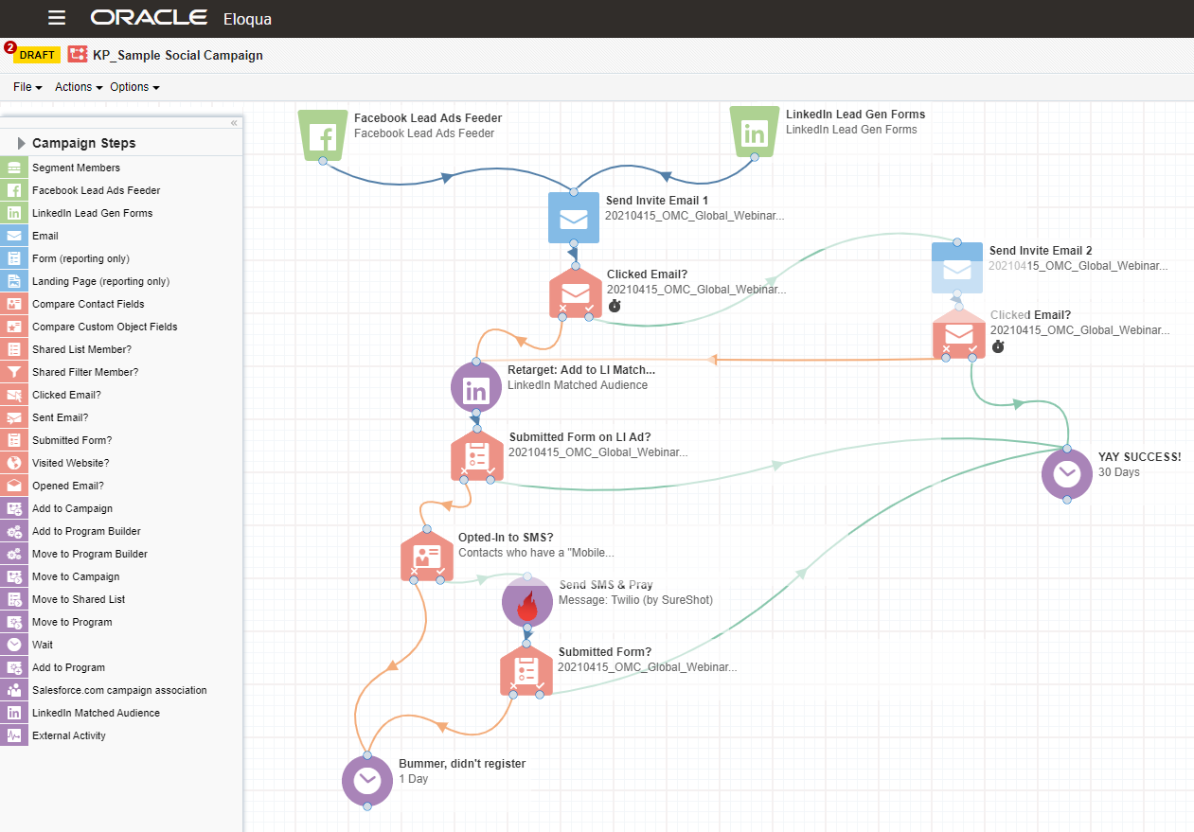Click the 1 Day text
Viewport: 1194px width, 832px height.
click(414, 779)
